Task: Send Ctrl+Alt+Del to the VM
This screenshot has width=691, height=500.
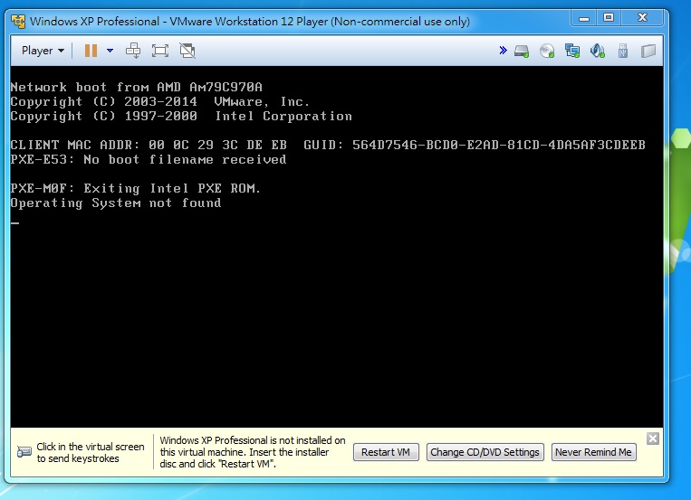Action: (133, 51)
